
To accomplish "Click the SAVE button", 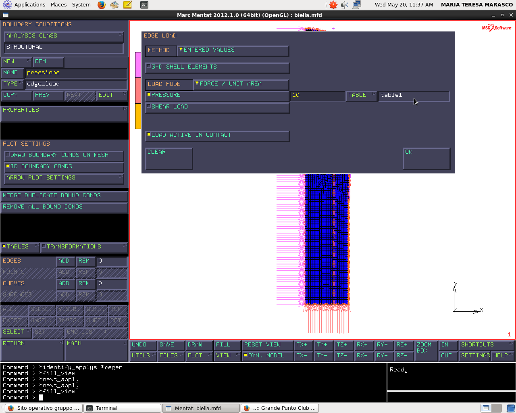I will (x=171, y=345).
